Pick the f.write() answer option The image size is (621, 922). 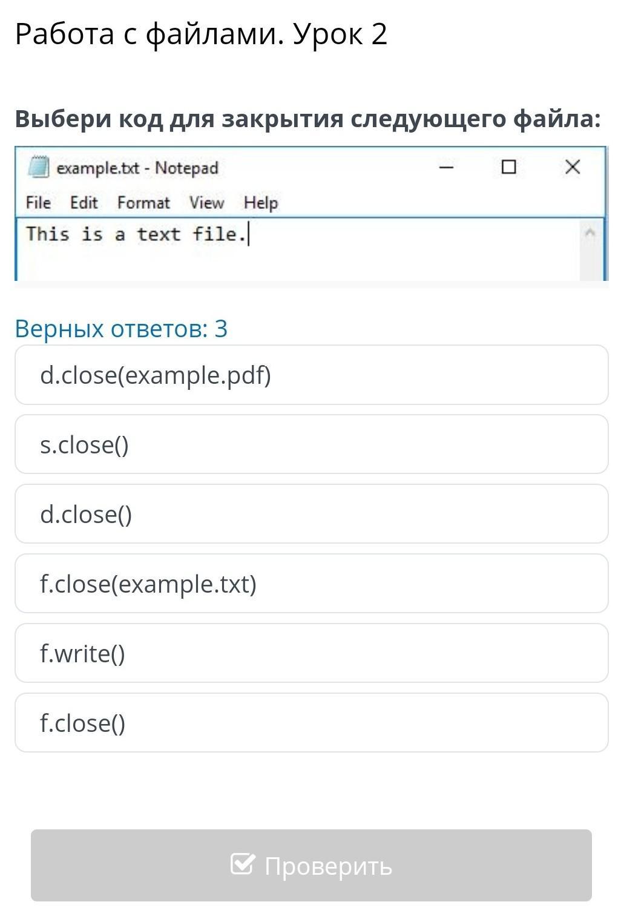point(311,654)
